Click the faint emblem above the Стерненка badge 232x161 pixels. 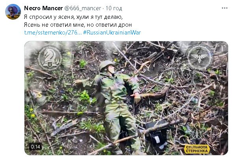pyautogui.click(x=196, y=135)
